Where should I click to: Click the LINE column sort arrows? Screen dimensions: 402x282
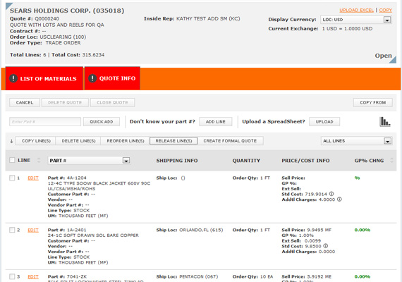click(x=39, y=160)
